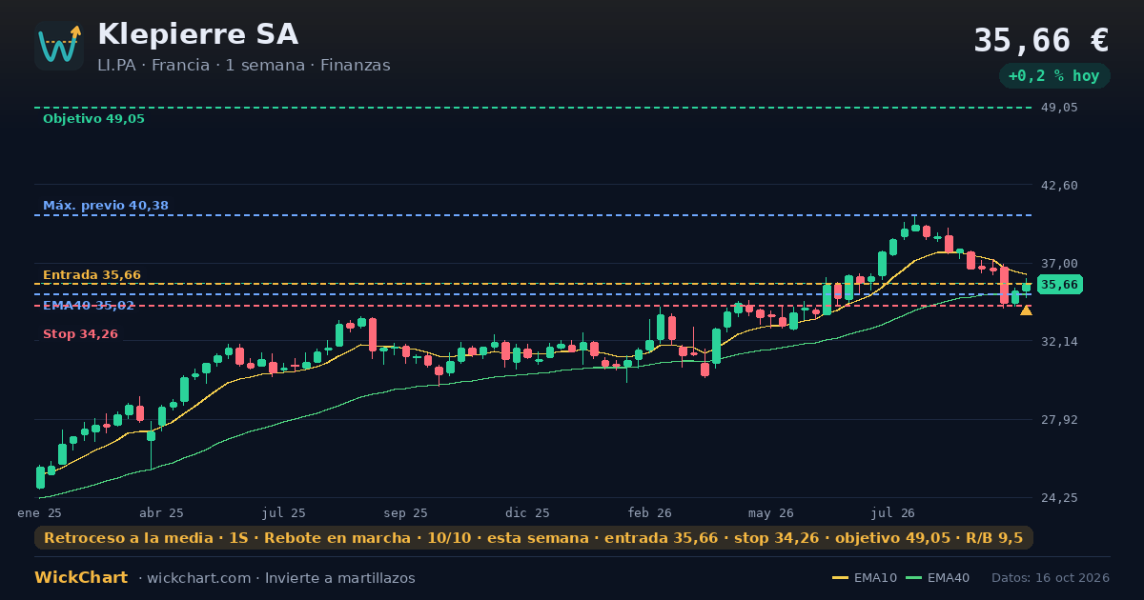Click the WickChart logo icon beside the title
This screenshot has width=1144, height=600.
[x=59, y=46]
